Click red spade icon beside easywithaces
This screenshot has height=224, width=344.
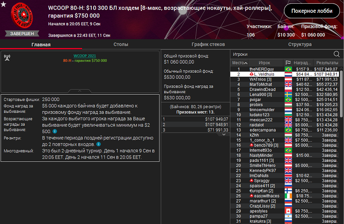[x=251, y=196]
